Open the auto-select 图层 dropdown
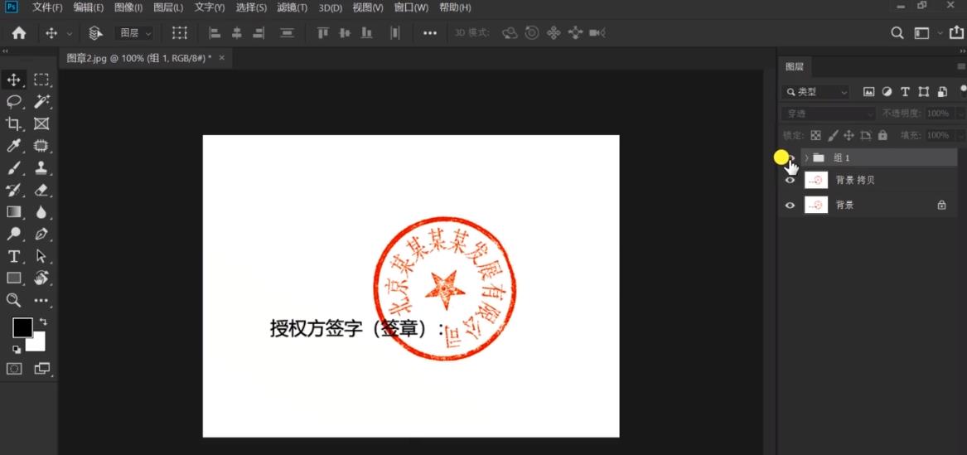 click(135, 33)
